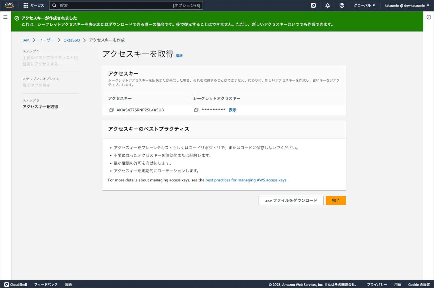Open CloudShell from the top bar icon
The width and height of the screenshot is (434, 288).
(314, 5)
